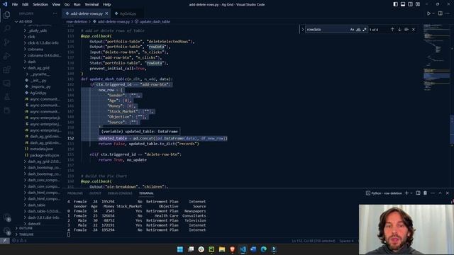The image size is (454, 255).
Task: Open the Terminal menu
Action: click(92, 4)
